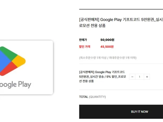Click the minus button to decrease quantity
Image resolution: width=163 pixels, height=122 pixels.
132,77
